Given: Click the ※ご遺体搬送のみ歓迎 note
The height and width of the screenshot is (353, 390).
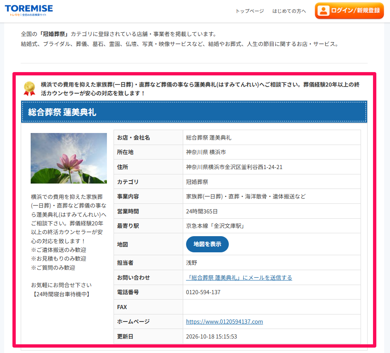Looking at the screenshot, I should point(58,250).
